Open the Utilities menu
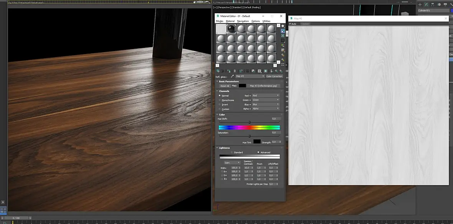The height and width of the screenshot is (224, 453). (x=266, y=21)
